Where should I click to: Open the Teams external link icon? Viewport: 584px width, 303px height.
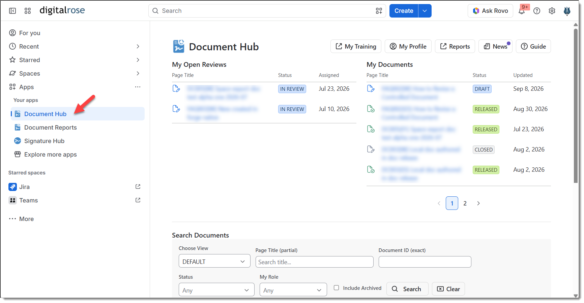point(138,200)
